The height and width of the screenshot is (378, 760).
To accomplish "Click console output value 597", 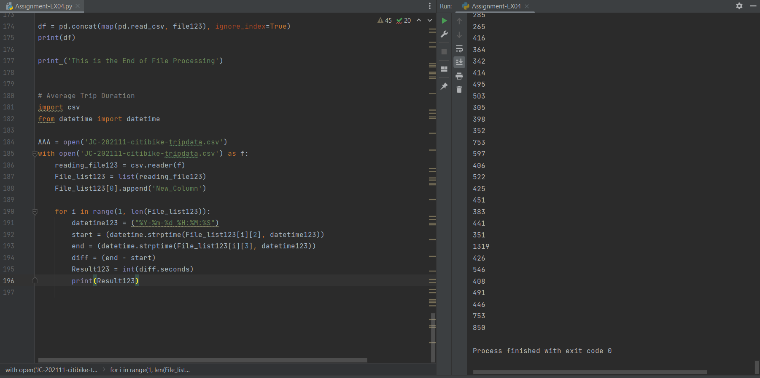I will click(479, 154).
